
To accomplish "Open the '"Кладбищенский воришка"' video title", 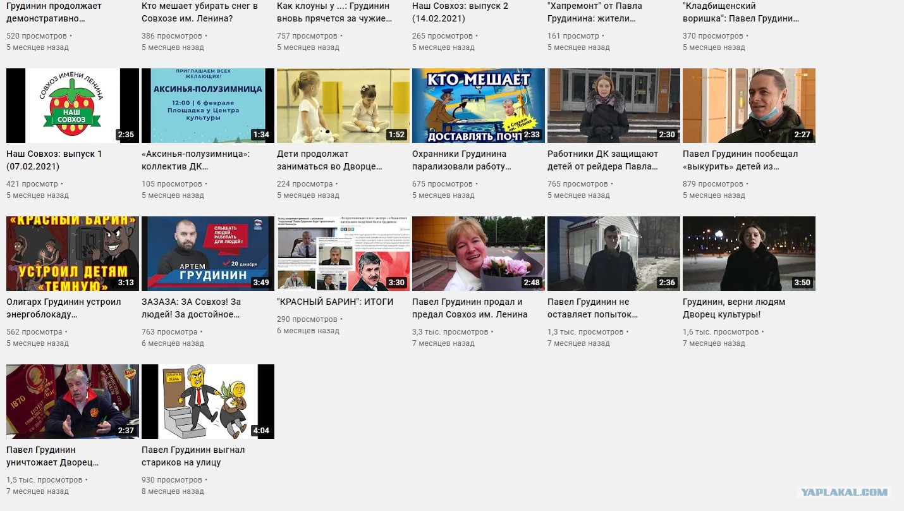I will [x=741, y=12].
